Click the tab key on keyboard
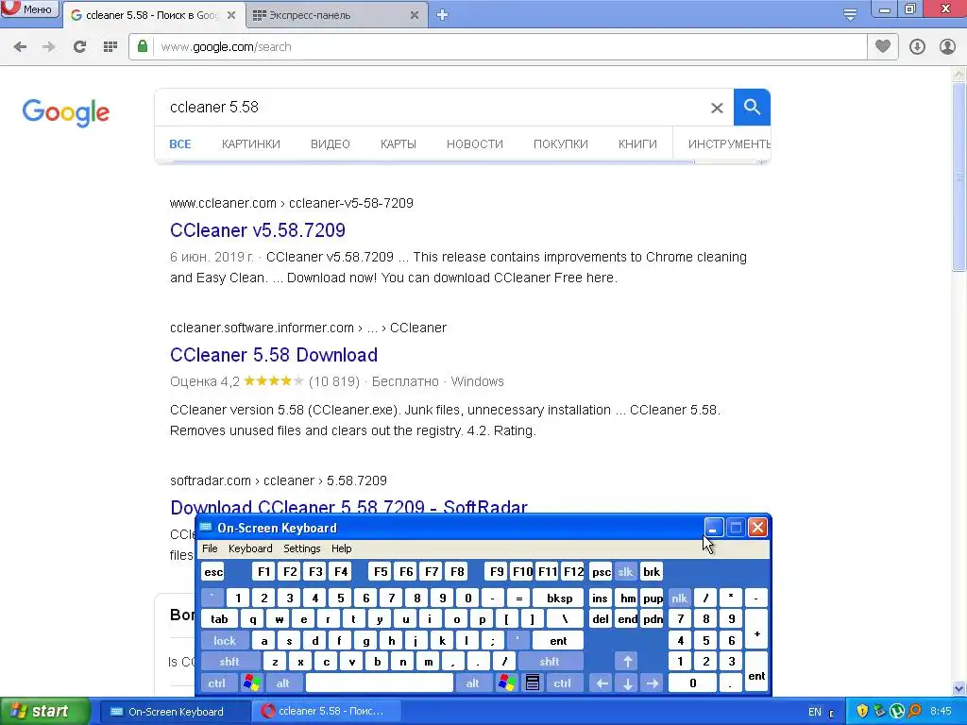The height and width of the screenshot is (725, 967). click(x=219, y=619)
